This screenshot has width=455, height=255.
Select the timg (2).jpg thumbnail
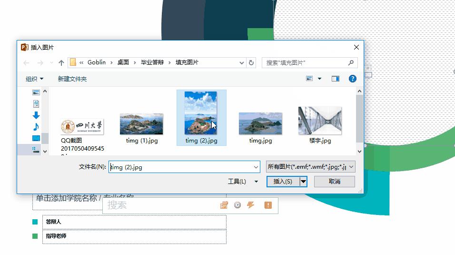pos(201,113)
